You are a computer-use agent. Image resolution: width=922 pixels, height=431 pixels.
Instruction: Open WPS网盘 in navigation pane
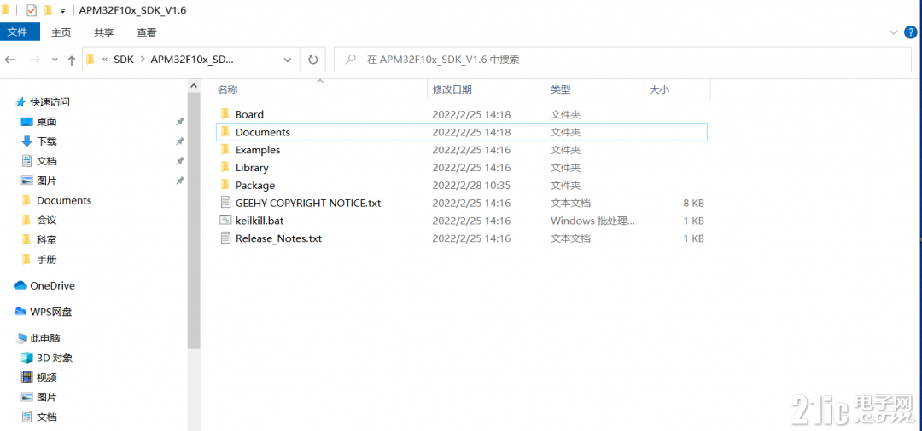(x=51, y=312)
